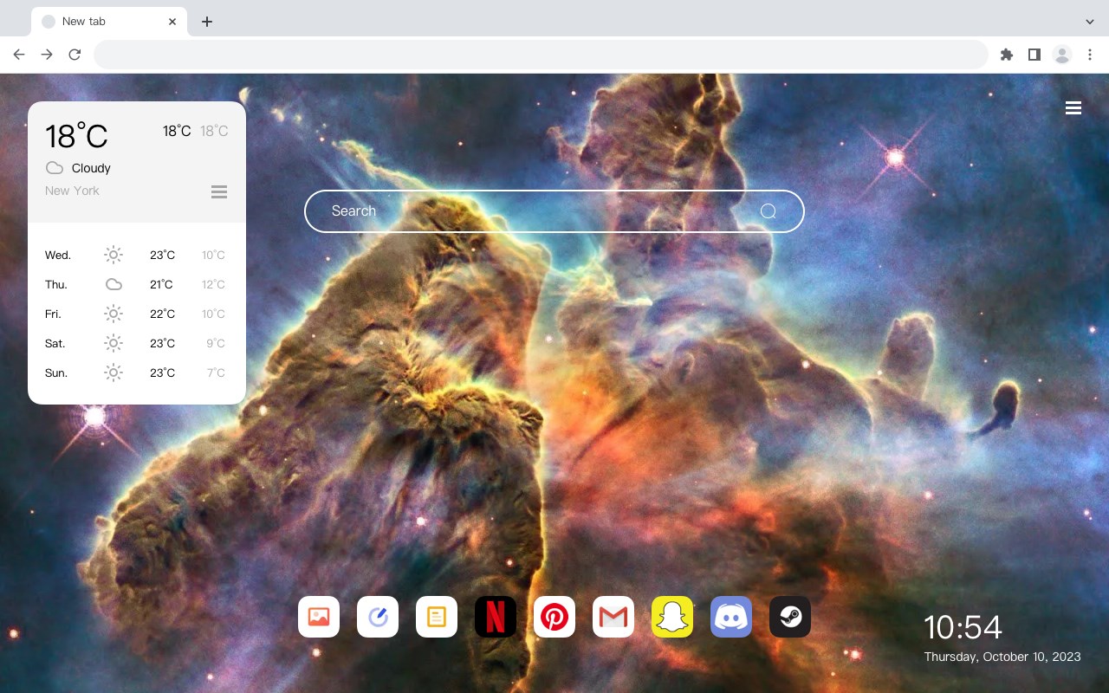Click the search magnifier icon

(769, 211)
